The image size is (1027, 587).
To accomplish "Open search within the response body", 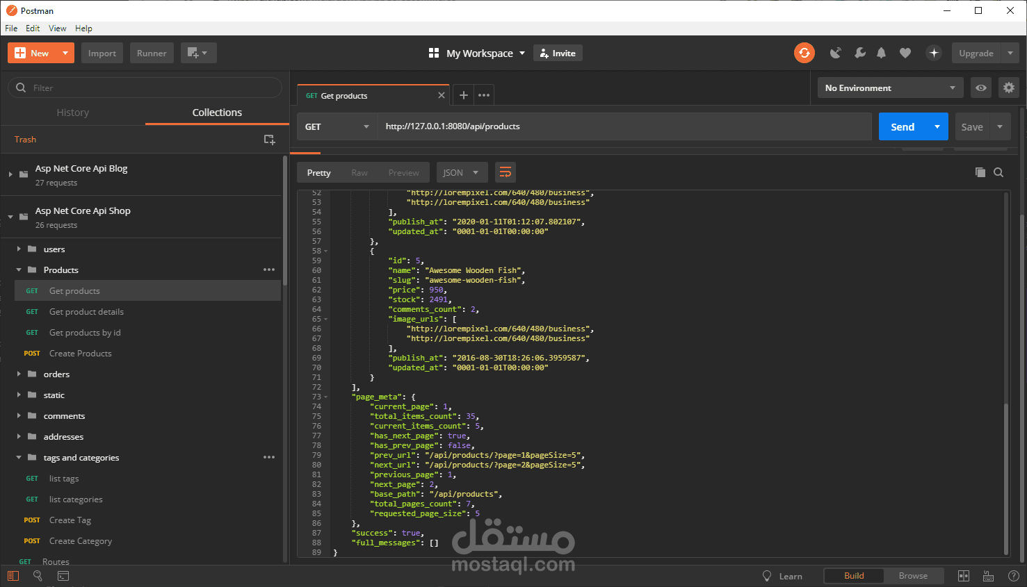I will coord(998,172).
